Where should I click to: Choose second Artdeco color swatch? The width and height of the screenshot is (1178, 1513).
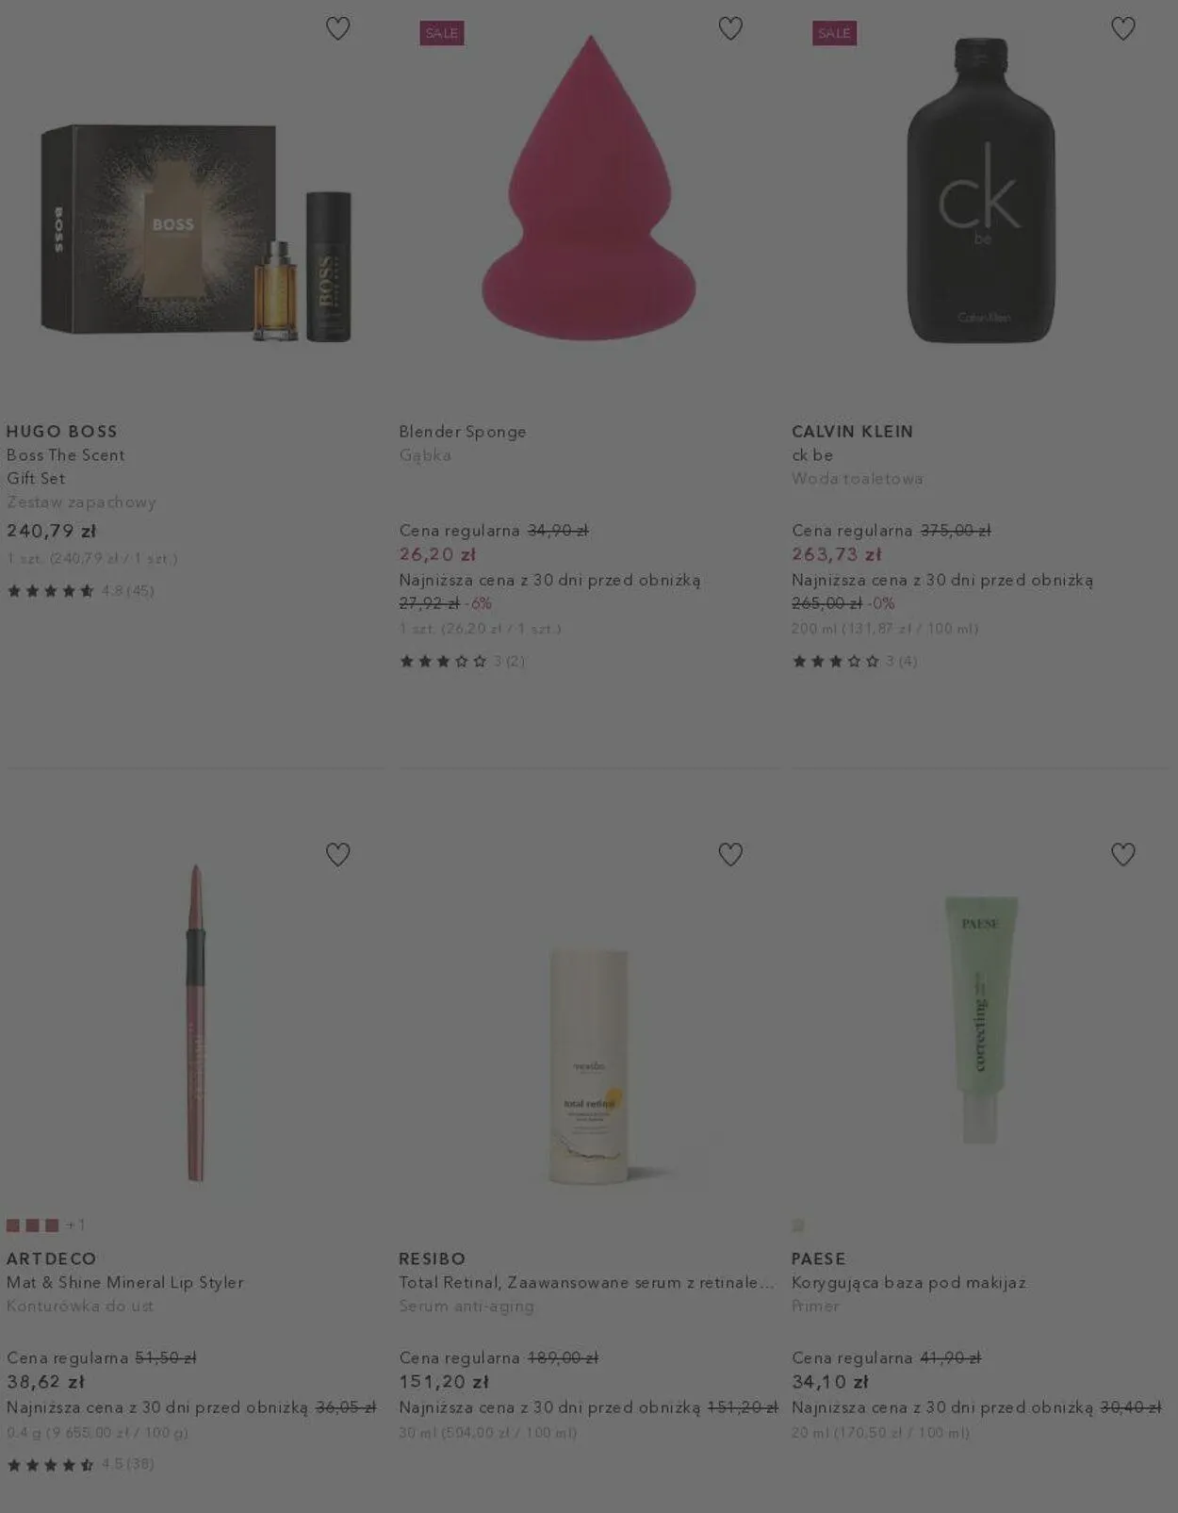tap(32, 1225)
